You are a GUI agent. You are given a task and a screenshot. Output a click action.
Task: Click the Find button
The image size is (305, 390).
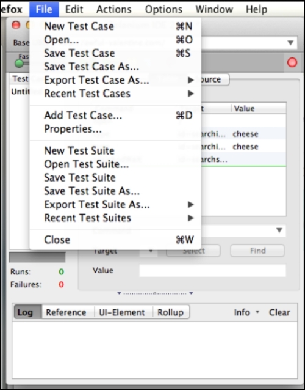click(x=257, y=251)
